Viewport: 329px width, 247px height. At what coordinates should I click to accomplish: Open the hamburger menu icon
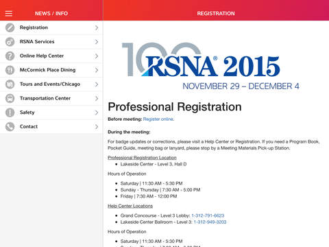point(9,14)
